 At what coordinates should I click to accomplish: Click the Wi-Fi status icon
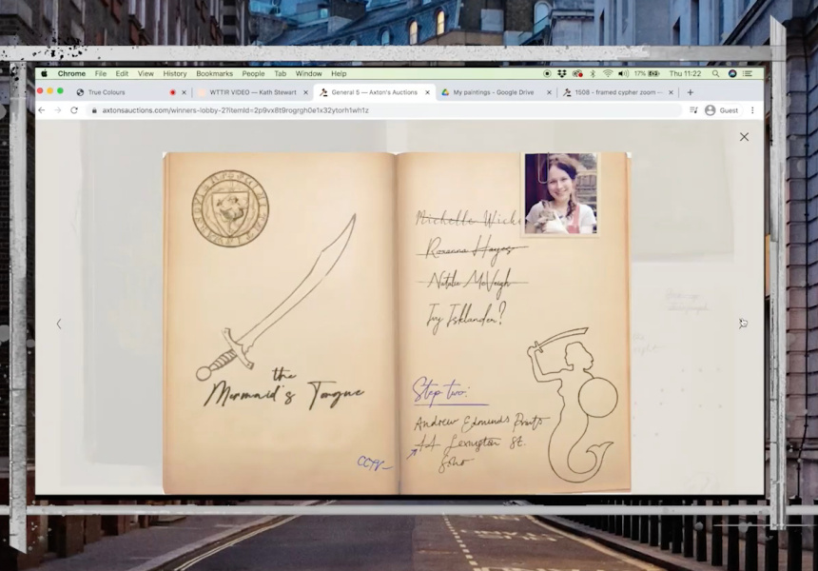[608, 73]
